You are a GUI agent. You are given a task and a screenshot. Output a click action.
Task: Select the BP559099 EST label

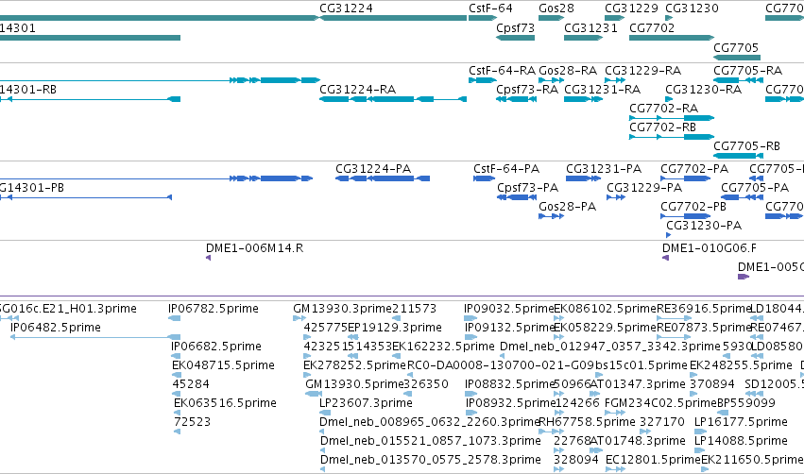point(746,403)
